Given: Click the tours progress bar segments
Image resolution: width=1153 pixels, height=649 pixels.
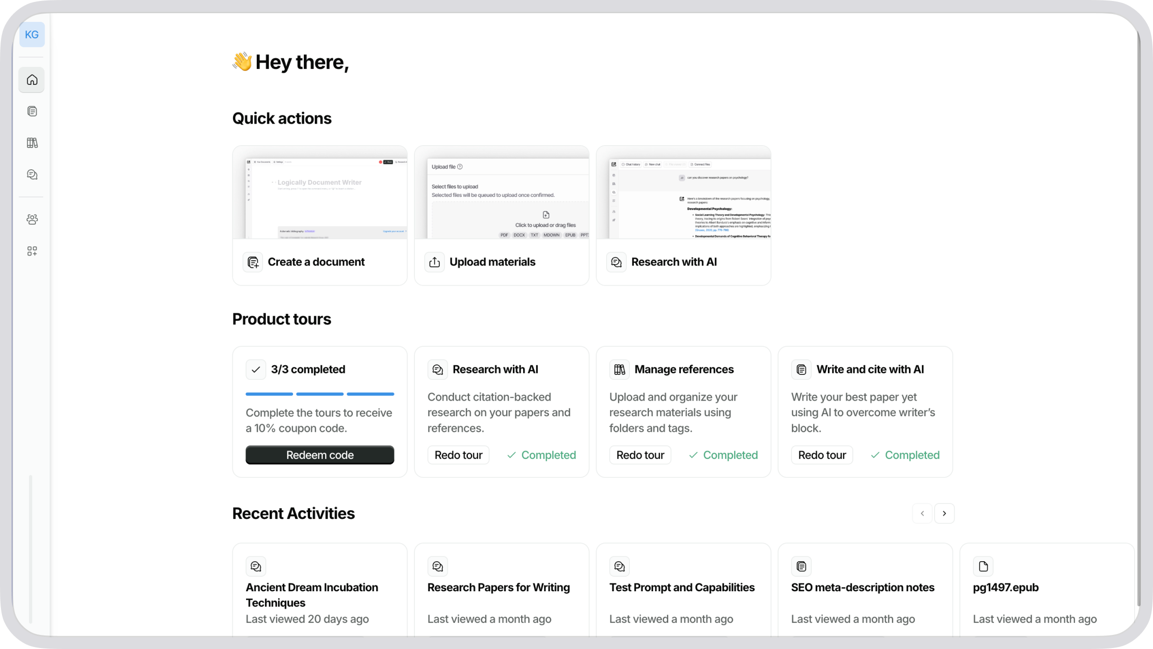Looking at the screenshot, I should (320, 394).
